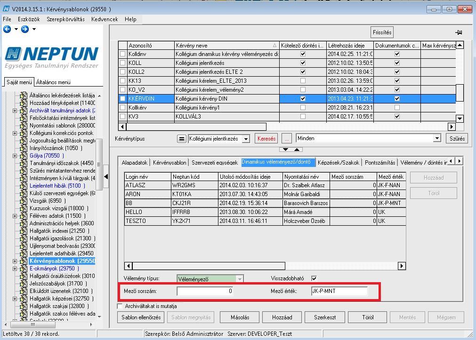Click the Frissítés button
The height and width of the screenshot is (340, 476).
pyautogui.click(x=382, y=32)
